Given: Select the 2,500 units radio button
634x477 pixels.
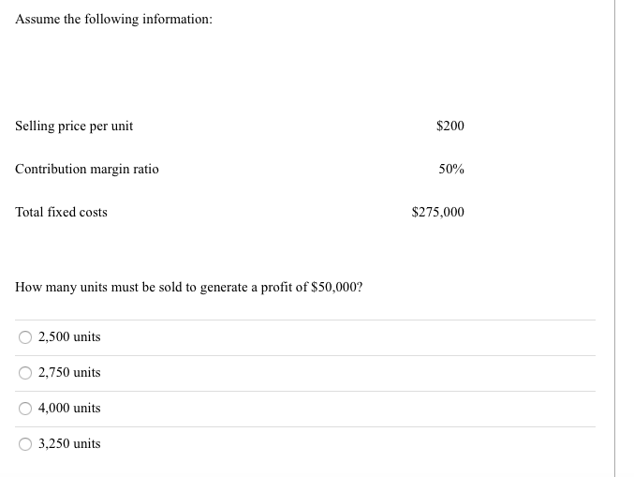Looking at the screenshot, I should [x=25, y=337].
